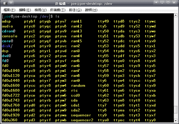The width and height of the screenshot is (179, 124).
Task: Click the sda1 entry
Action: click(75, 105)
